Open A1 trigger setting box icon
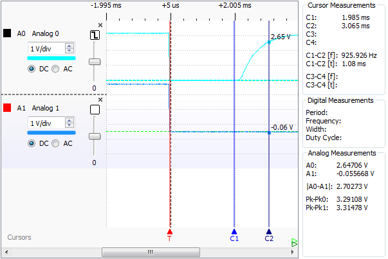 coord(95,109)
